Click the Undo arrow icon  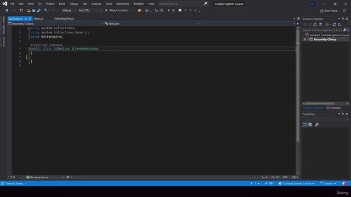46,10
